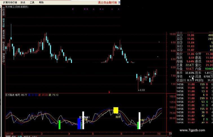Click the tick row with volume 53 S
Image resolution: width=213 pixels, height=137 pixels.
194,102
